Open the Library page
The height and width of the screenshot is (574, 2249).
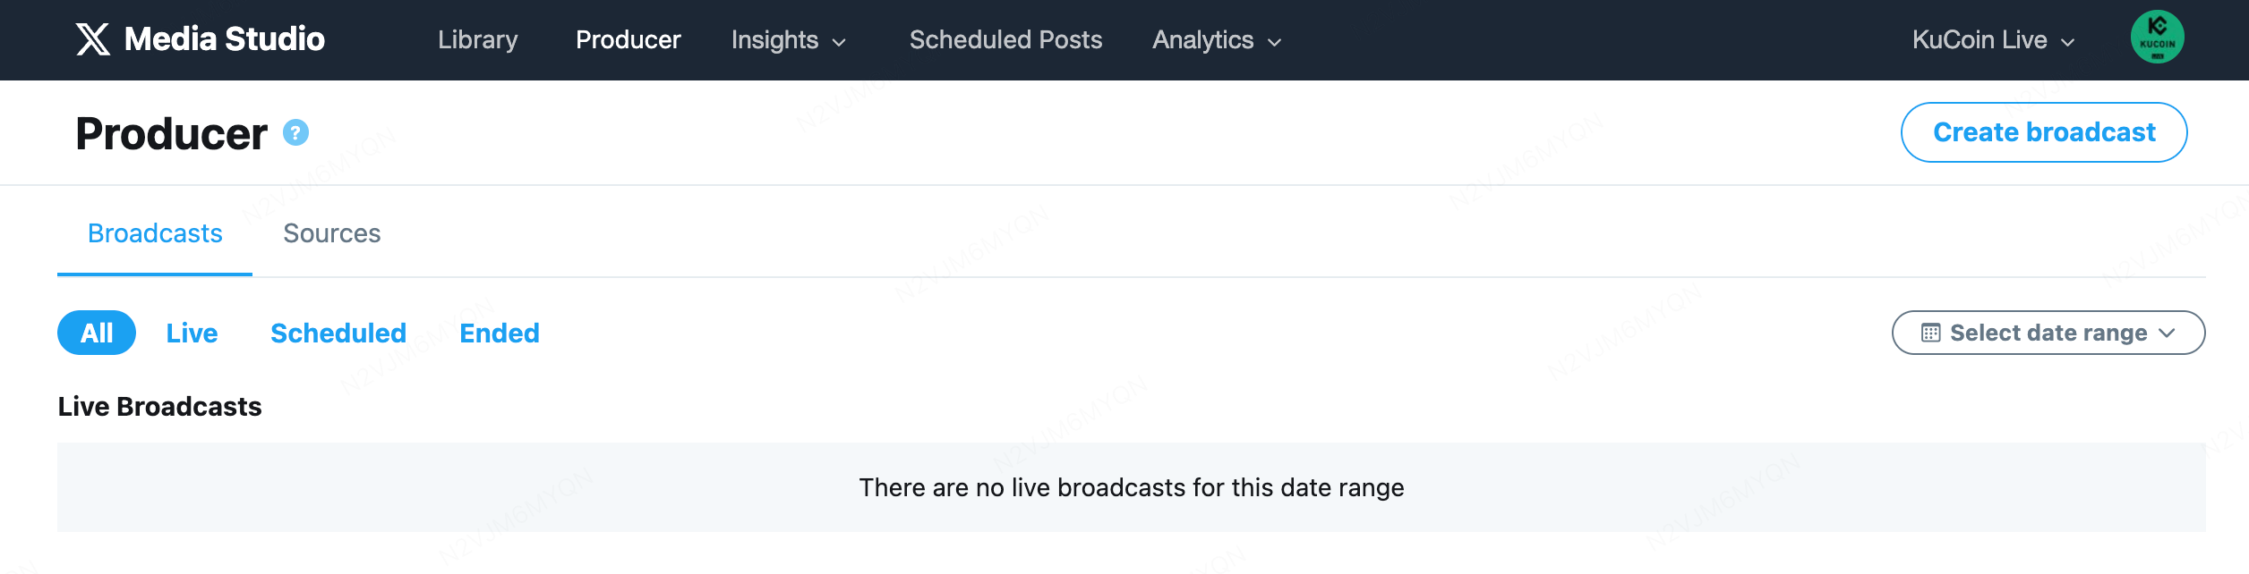(477, 40)
